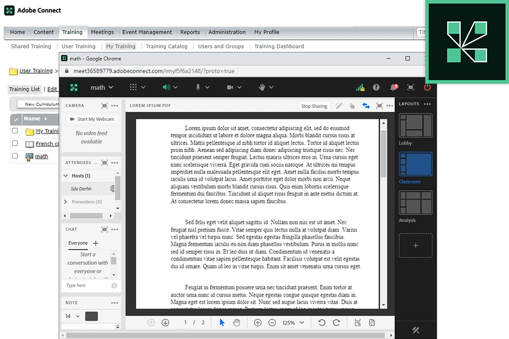Open layout tools wrench icon
The width and height of the screenshot is (509, 339).
(x=416, y=330)
